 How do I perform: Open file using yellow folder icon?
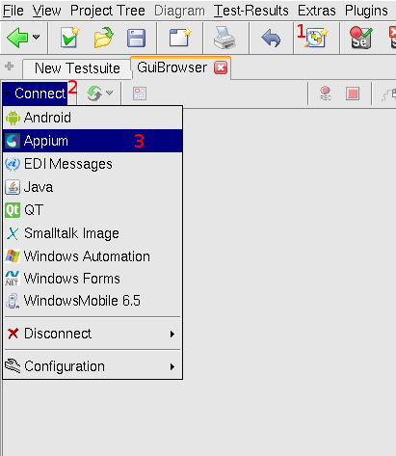(x=103, y=38)
